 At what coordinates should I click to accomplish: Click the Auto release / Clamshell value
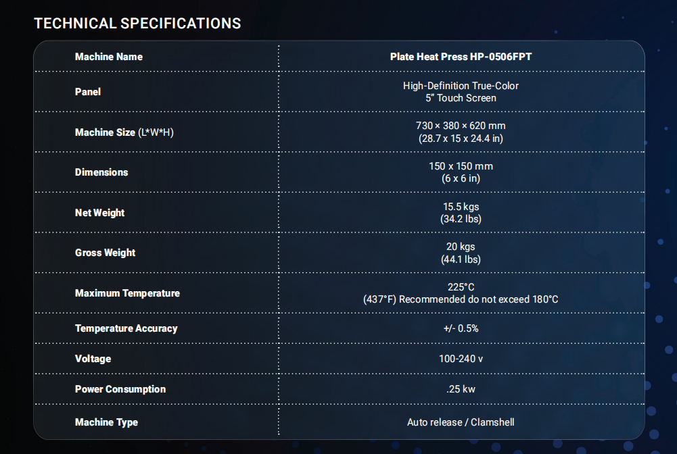[x=461, y=422]
